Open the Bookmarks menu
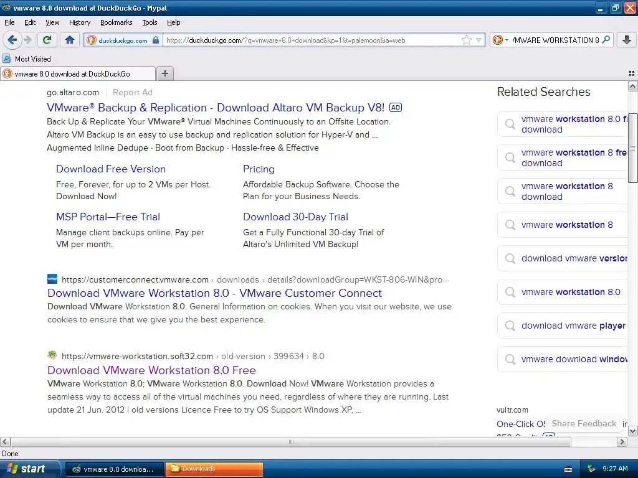 tap(116, 22)
